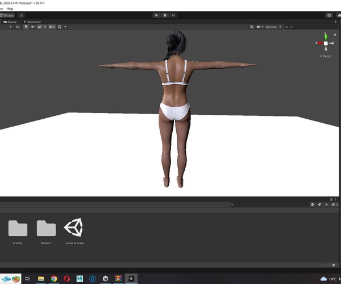Image resolution: width=341 pixels, height=284 pixels.
Task: Open component editor tools icon
Action: (x=252, y=27)
